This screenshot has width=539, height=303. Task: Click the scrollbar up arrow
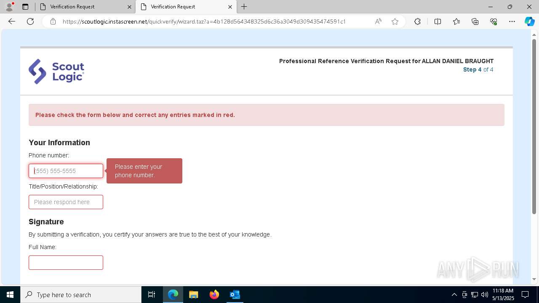(x=534, y=34)
